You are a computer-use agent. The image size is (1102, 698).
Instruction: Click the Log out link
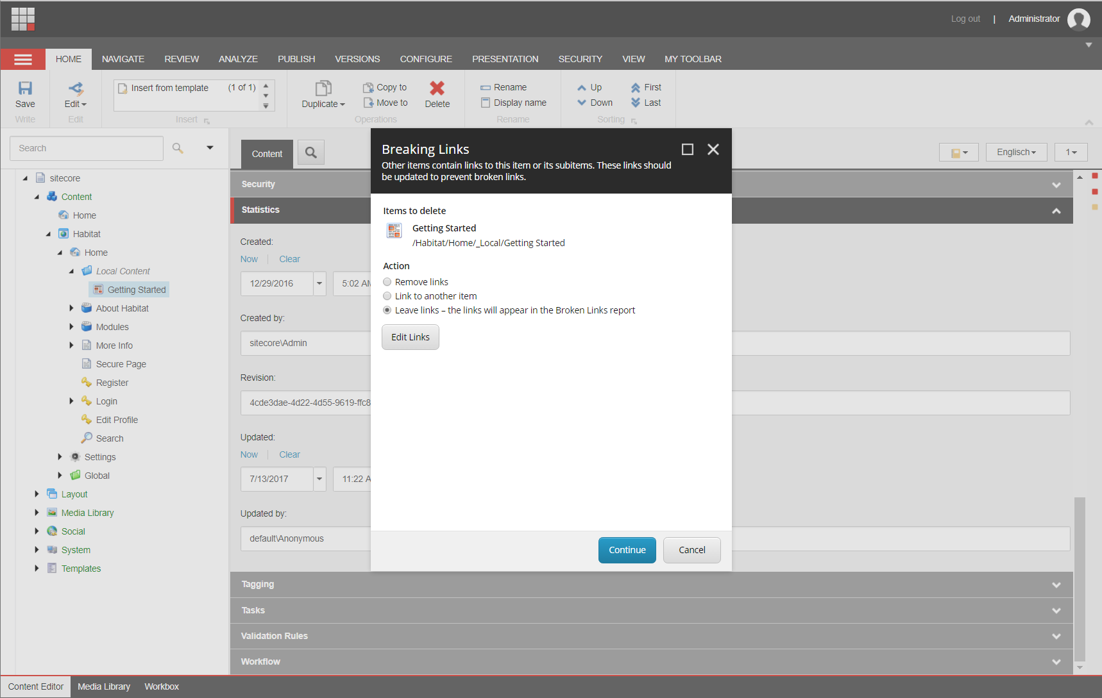[965, 19]
